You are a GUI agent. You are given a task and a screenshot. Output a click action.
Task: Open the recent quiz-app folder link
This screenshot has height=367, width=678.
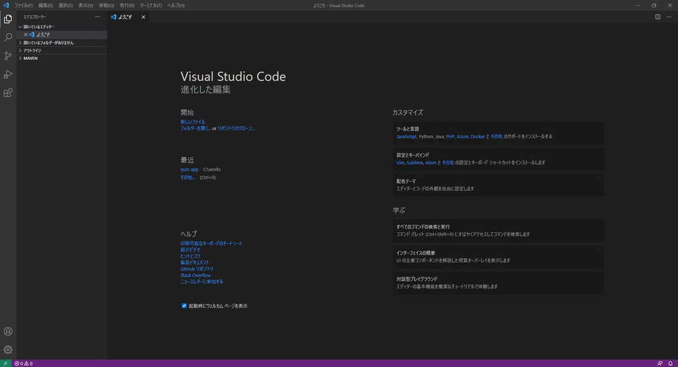(x=190, y=169)
